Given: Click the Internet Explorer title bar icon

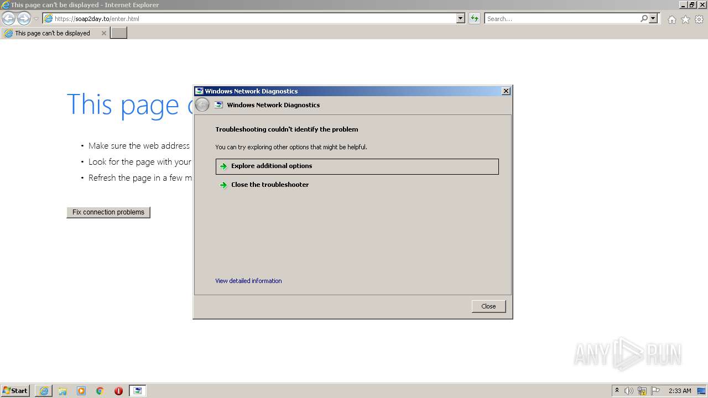Looking at the screenshot, I should click(6, 5).
